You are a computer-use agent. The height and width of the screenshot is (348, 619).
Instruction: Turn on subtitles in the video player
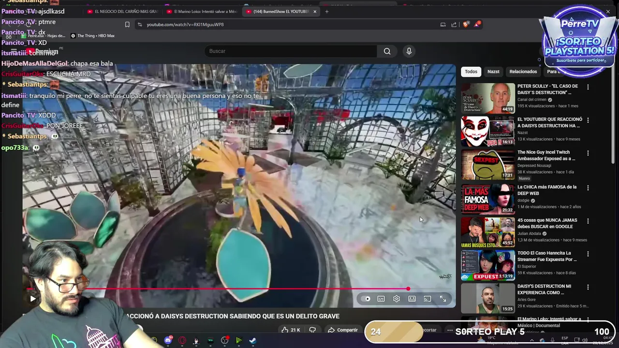tap(381, 299)
